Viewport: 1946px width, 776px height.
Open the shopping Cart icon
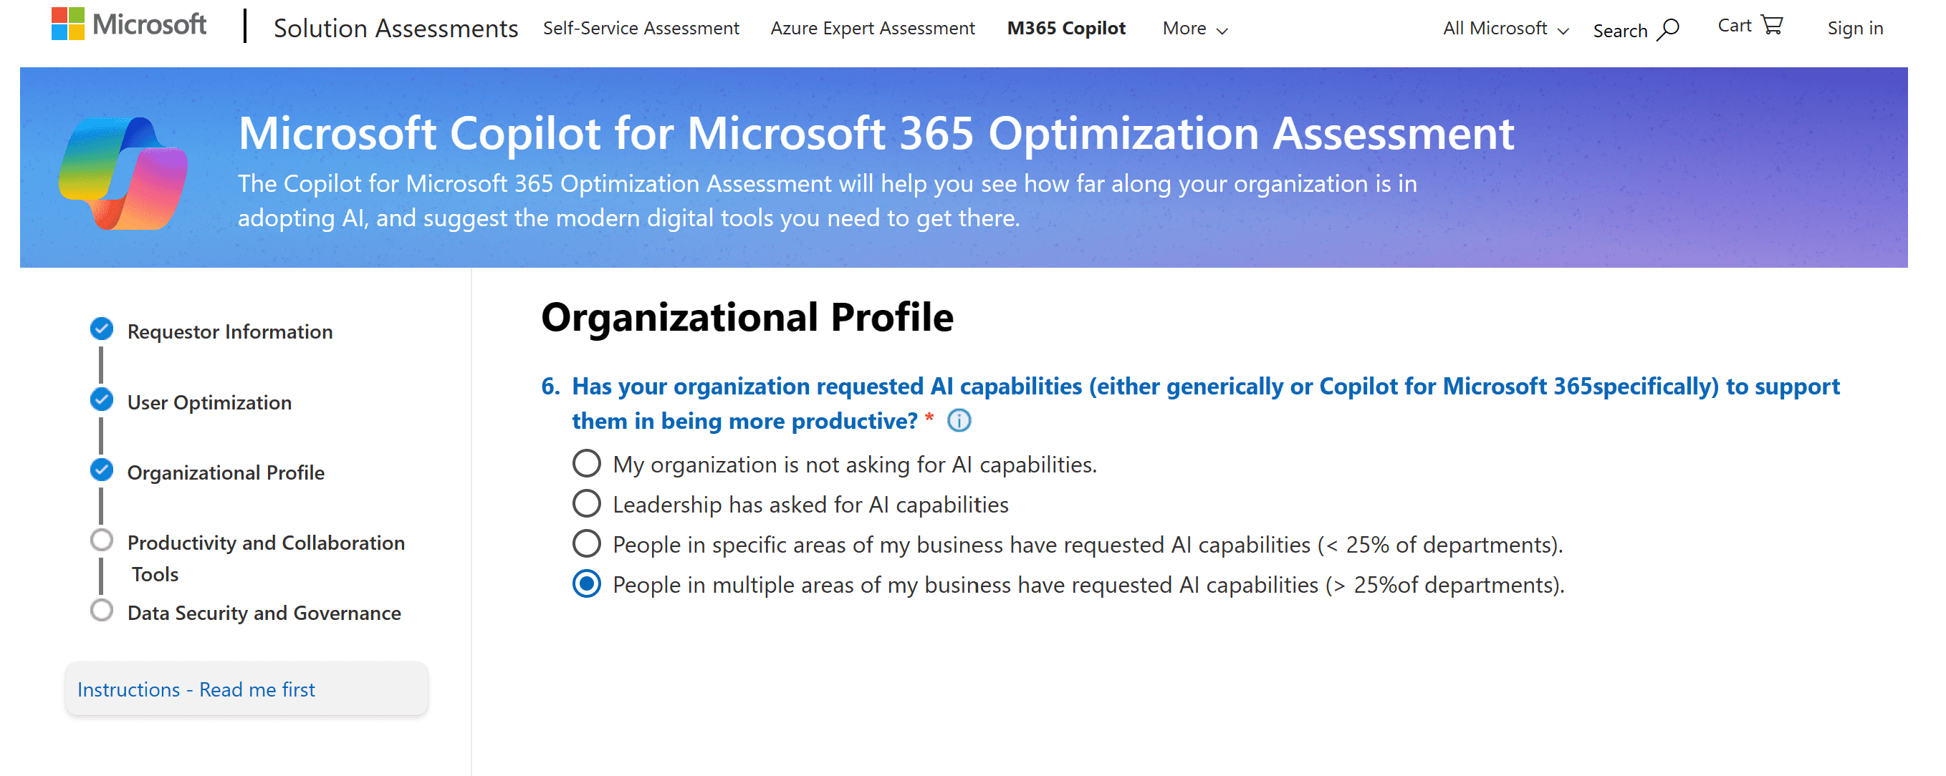1773,25
